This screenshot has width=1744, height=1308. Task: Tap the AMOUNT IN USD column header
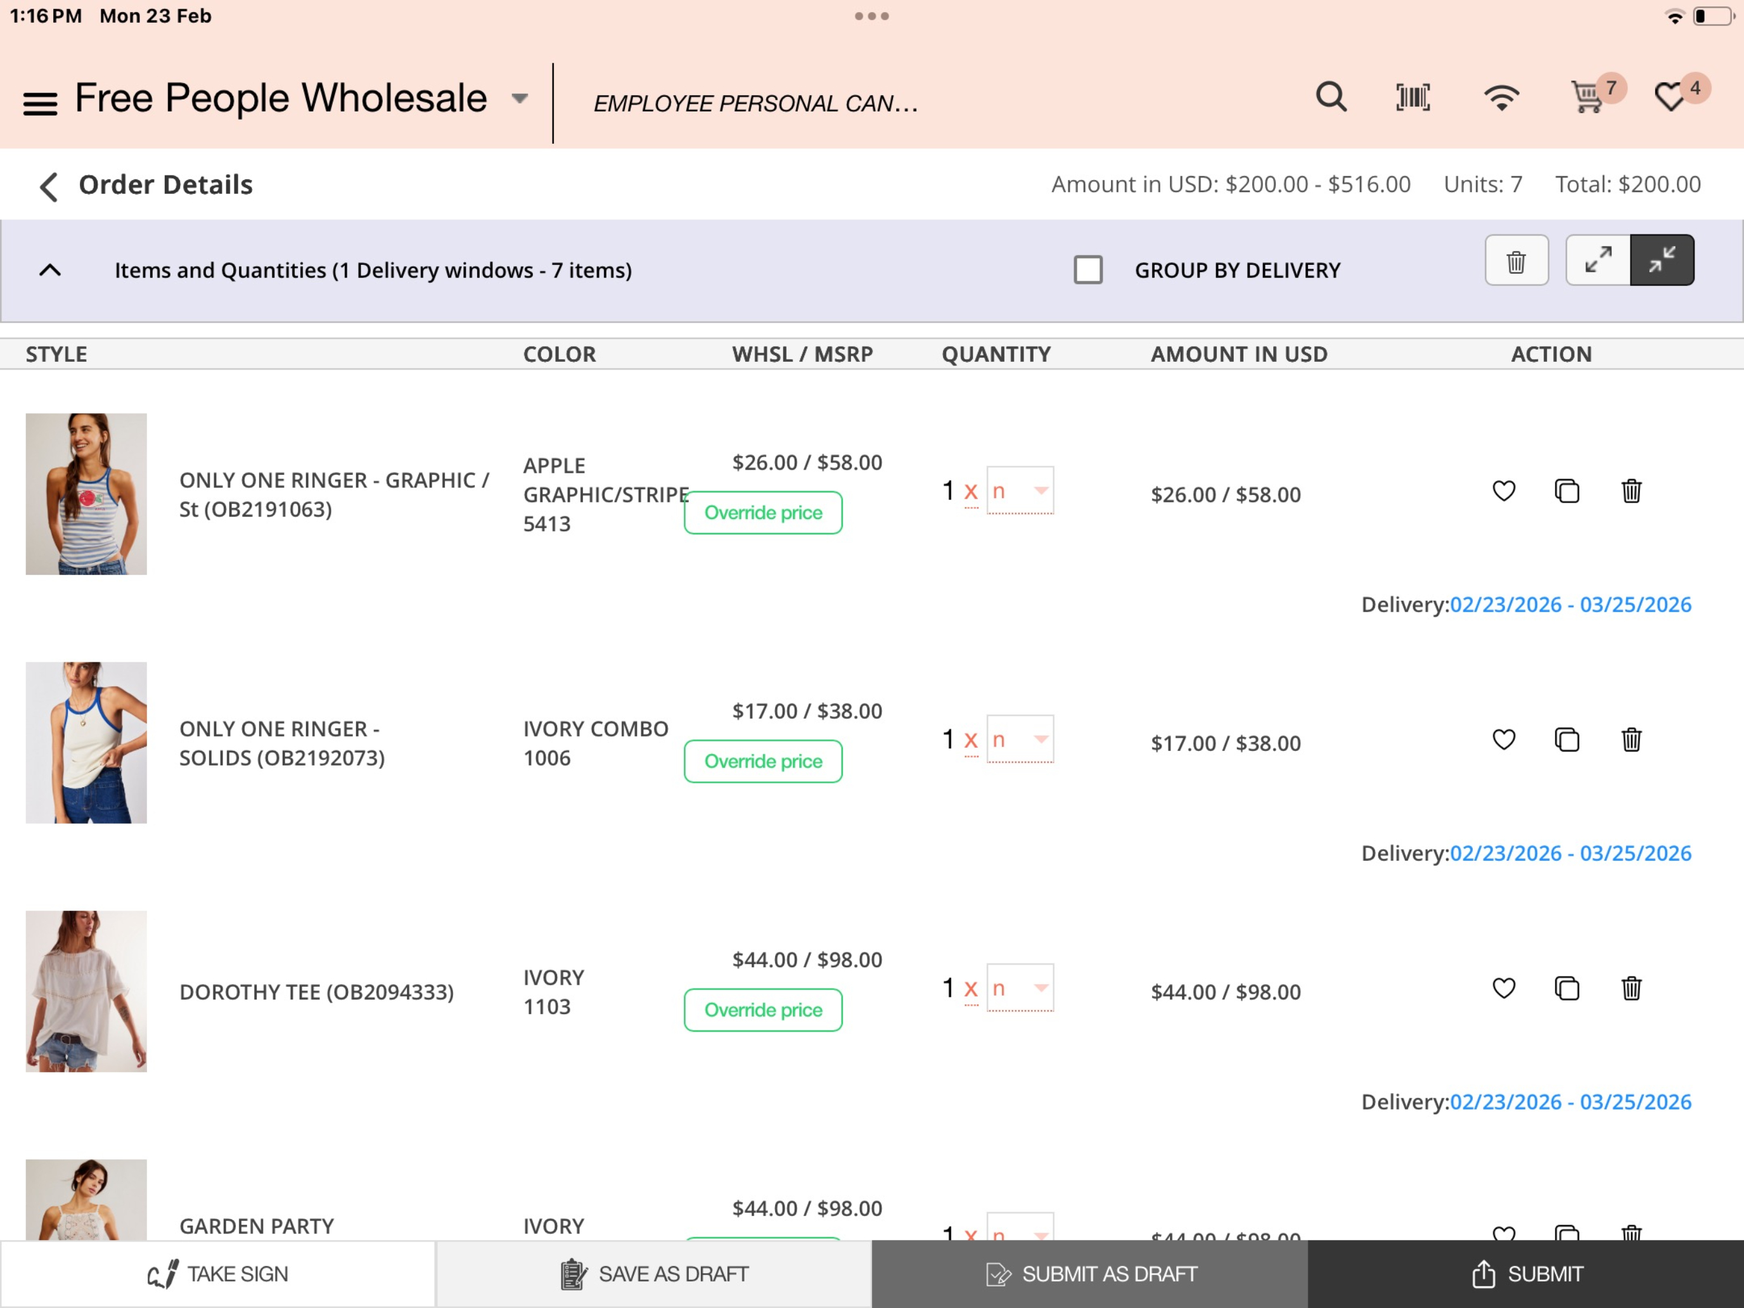tap(1239, 354)
